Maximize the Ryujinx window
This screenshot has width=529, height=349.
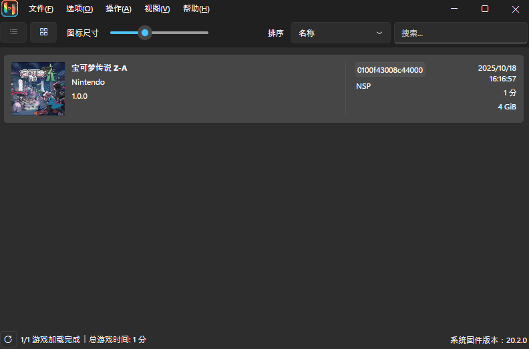(x=485, y=9)
